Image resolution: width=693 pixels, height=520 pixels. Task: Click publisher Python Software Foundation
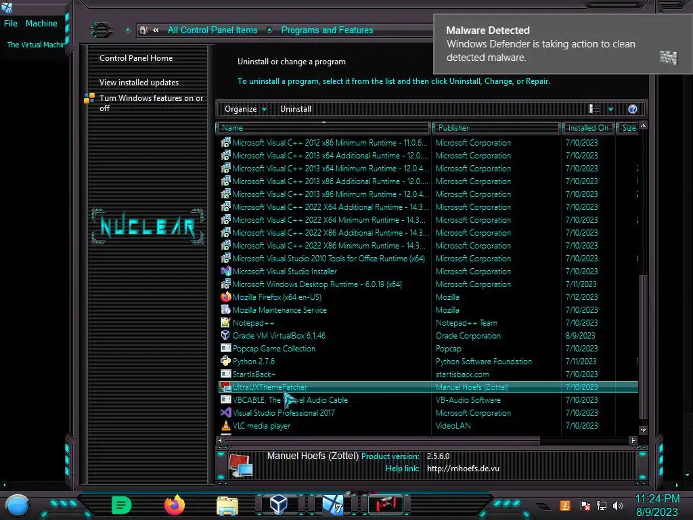click(x=483, y=362)
